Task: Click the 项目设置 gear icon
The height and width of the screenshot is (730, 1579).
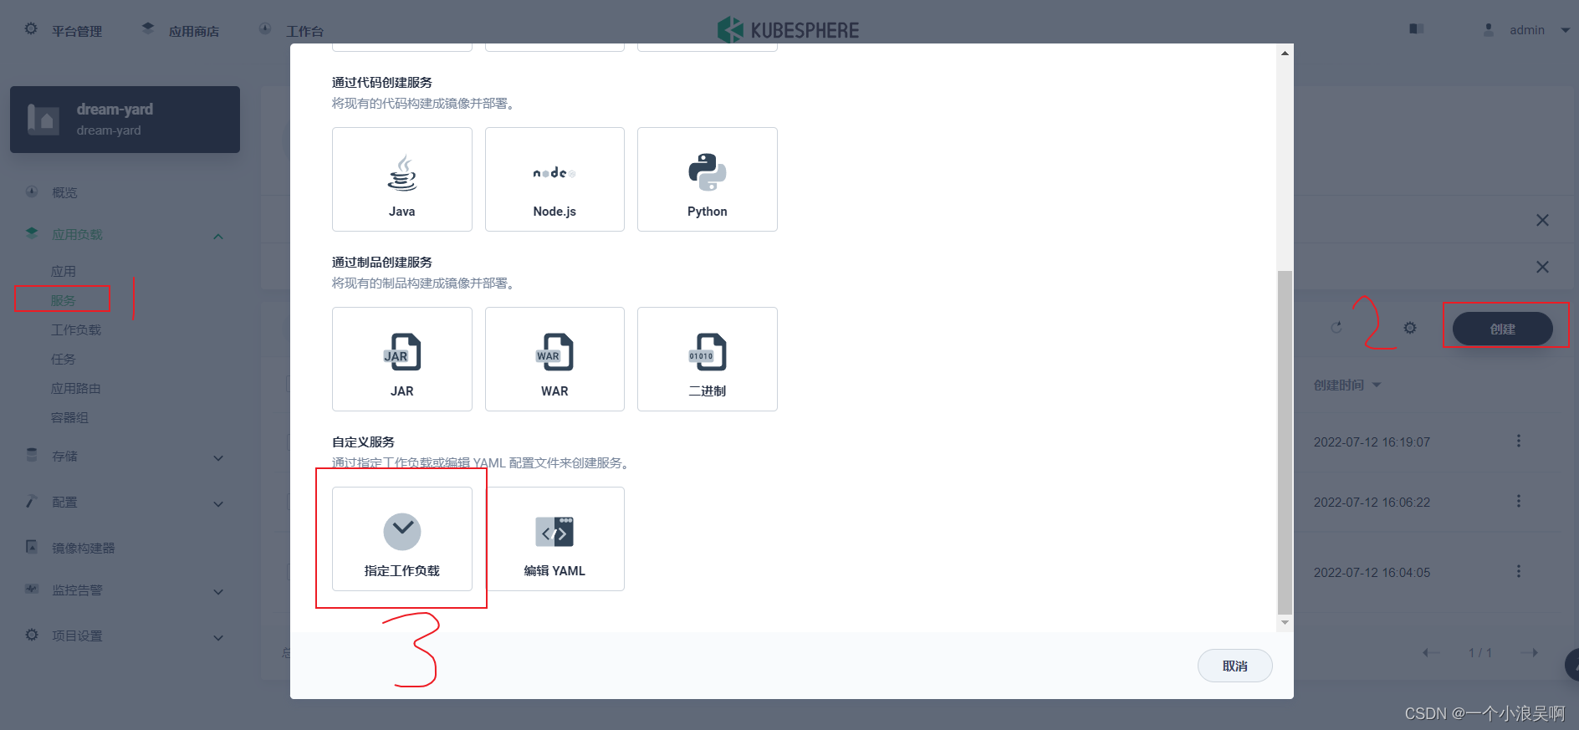Action: click(x=32, y=635)
